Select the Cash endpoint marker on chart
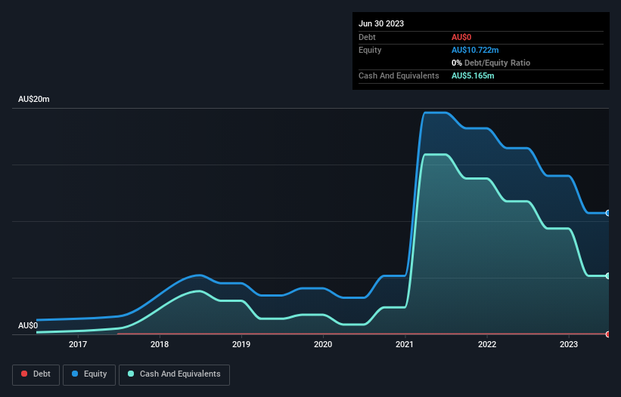Image resolution: width=621 pixels, height=397 pixels. (608, 276)
